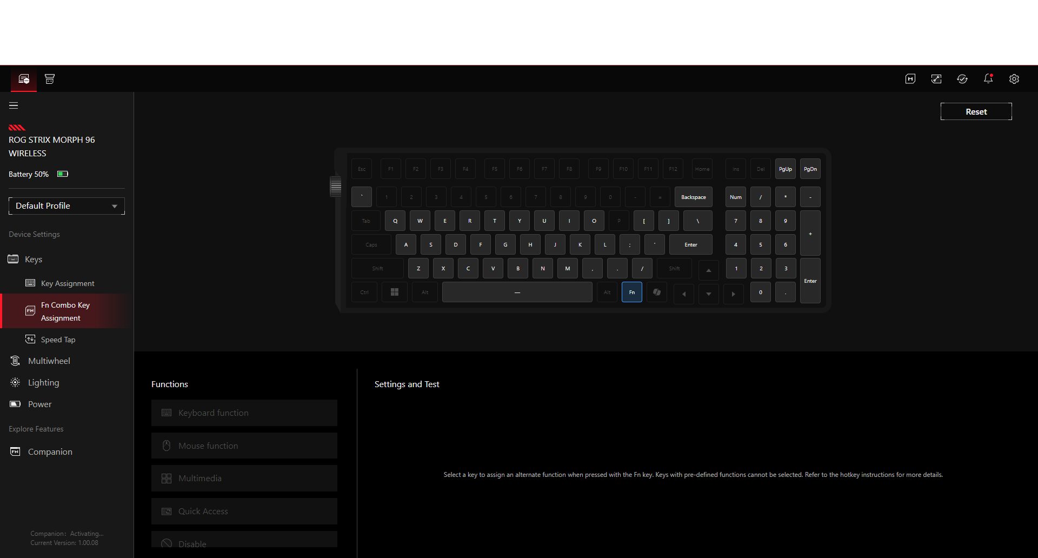This screenshot has width=1038, height=558.
Task: Open Lighting settings from the sidebar
Action: coord(43,382)
